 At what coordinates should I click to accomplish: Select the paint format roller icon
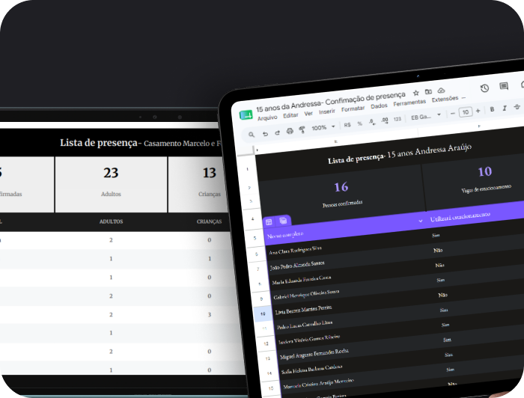coord(302,129)
